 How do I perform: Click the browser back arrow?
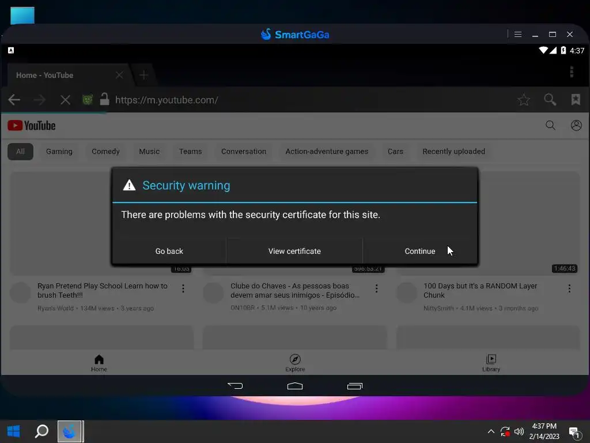pos(14,100)
